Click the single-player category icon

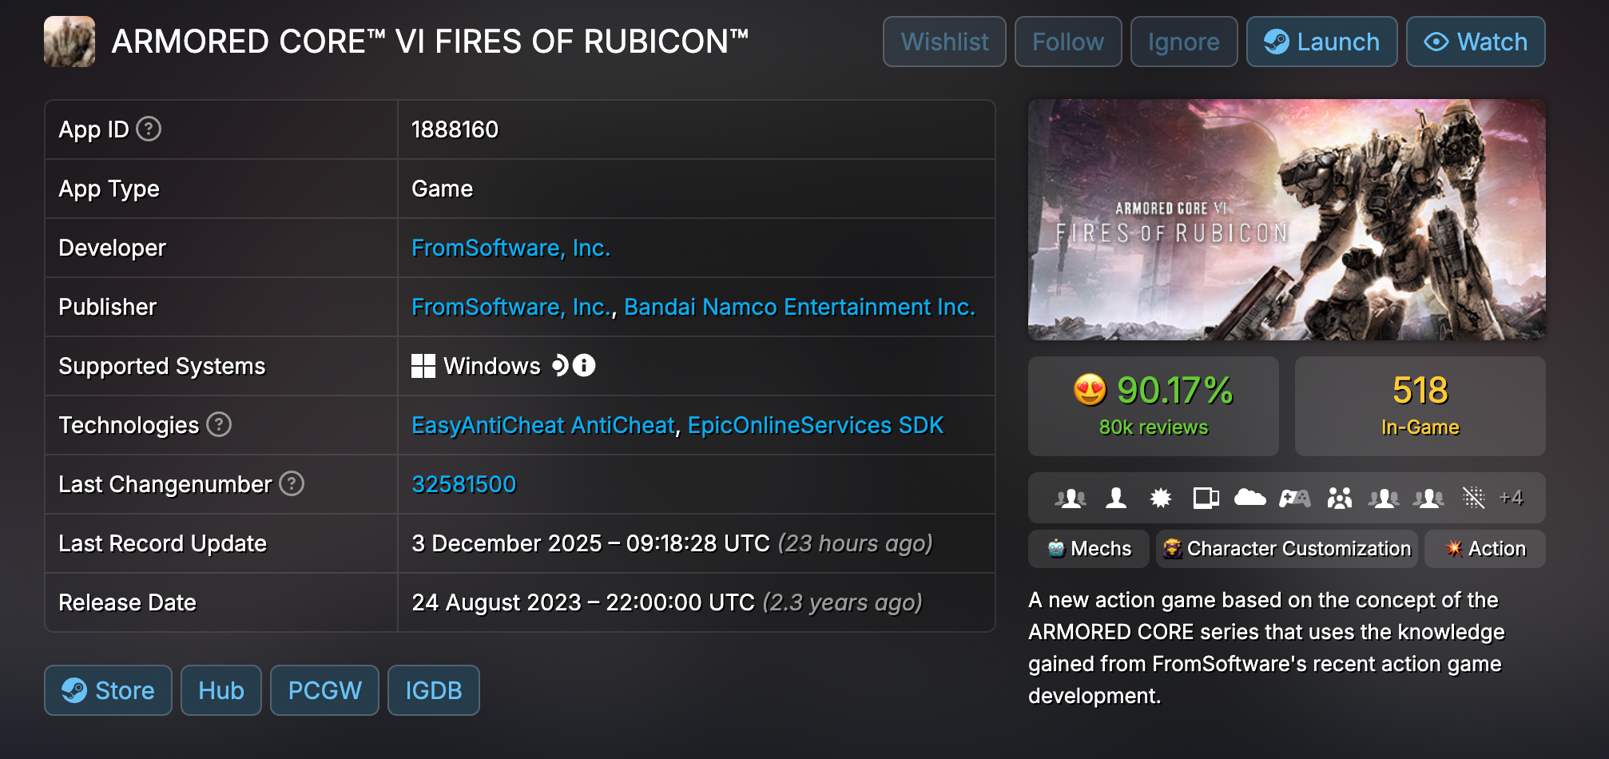pyautogui.click(x=1115, y=497)
